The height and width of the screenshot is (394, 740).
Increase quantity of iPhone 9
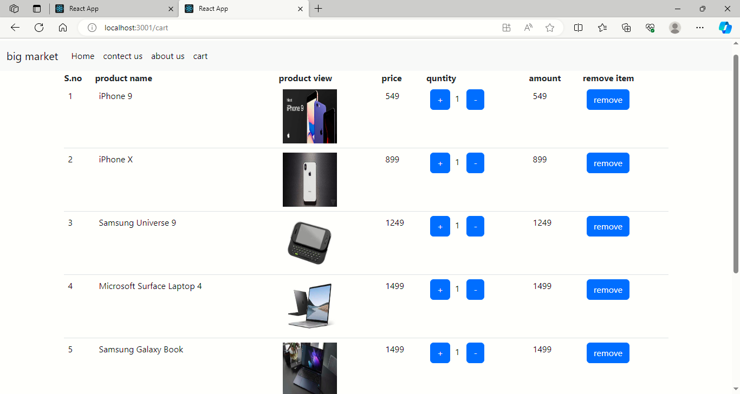pos(440,100)
